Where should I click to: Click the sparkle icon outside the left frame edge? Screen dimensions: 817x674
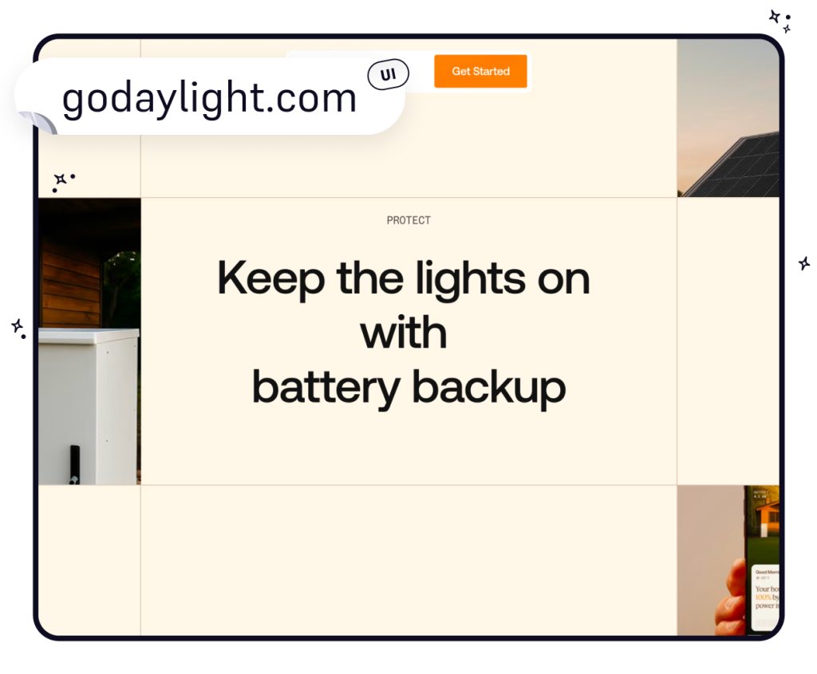[17, 326]
